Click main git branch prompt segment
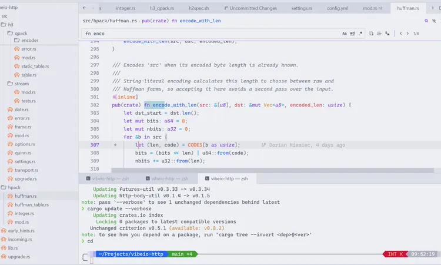Viewport: 441px width, 265px height. [182, 254]
